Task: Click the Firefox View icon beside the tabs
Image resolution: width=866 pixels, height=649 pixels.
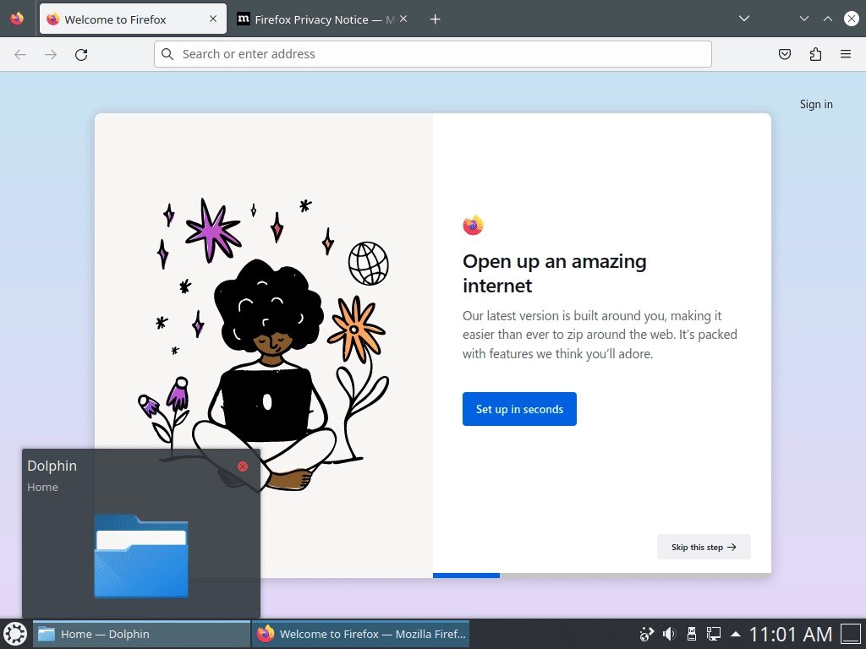Action: pos(17,19)
